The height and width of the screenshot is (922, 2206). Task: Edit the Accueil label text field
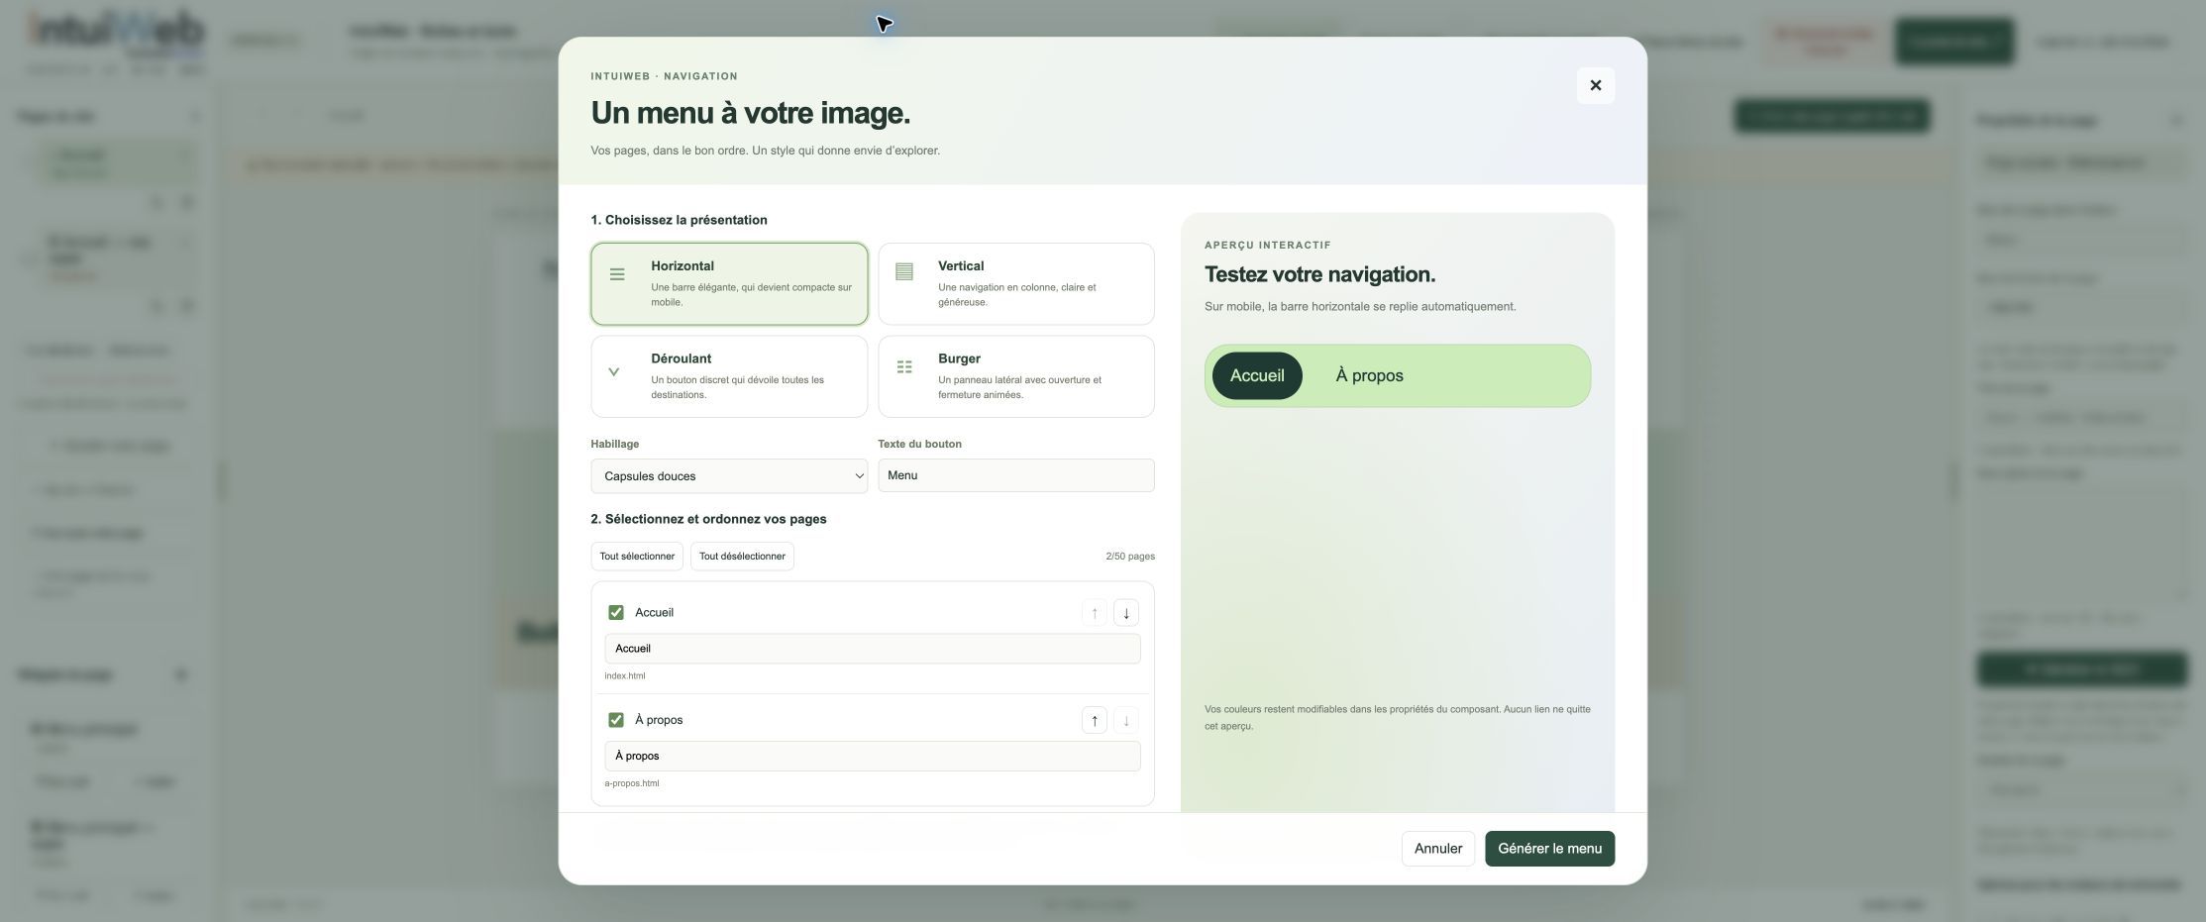click(x=872, y=649)
